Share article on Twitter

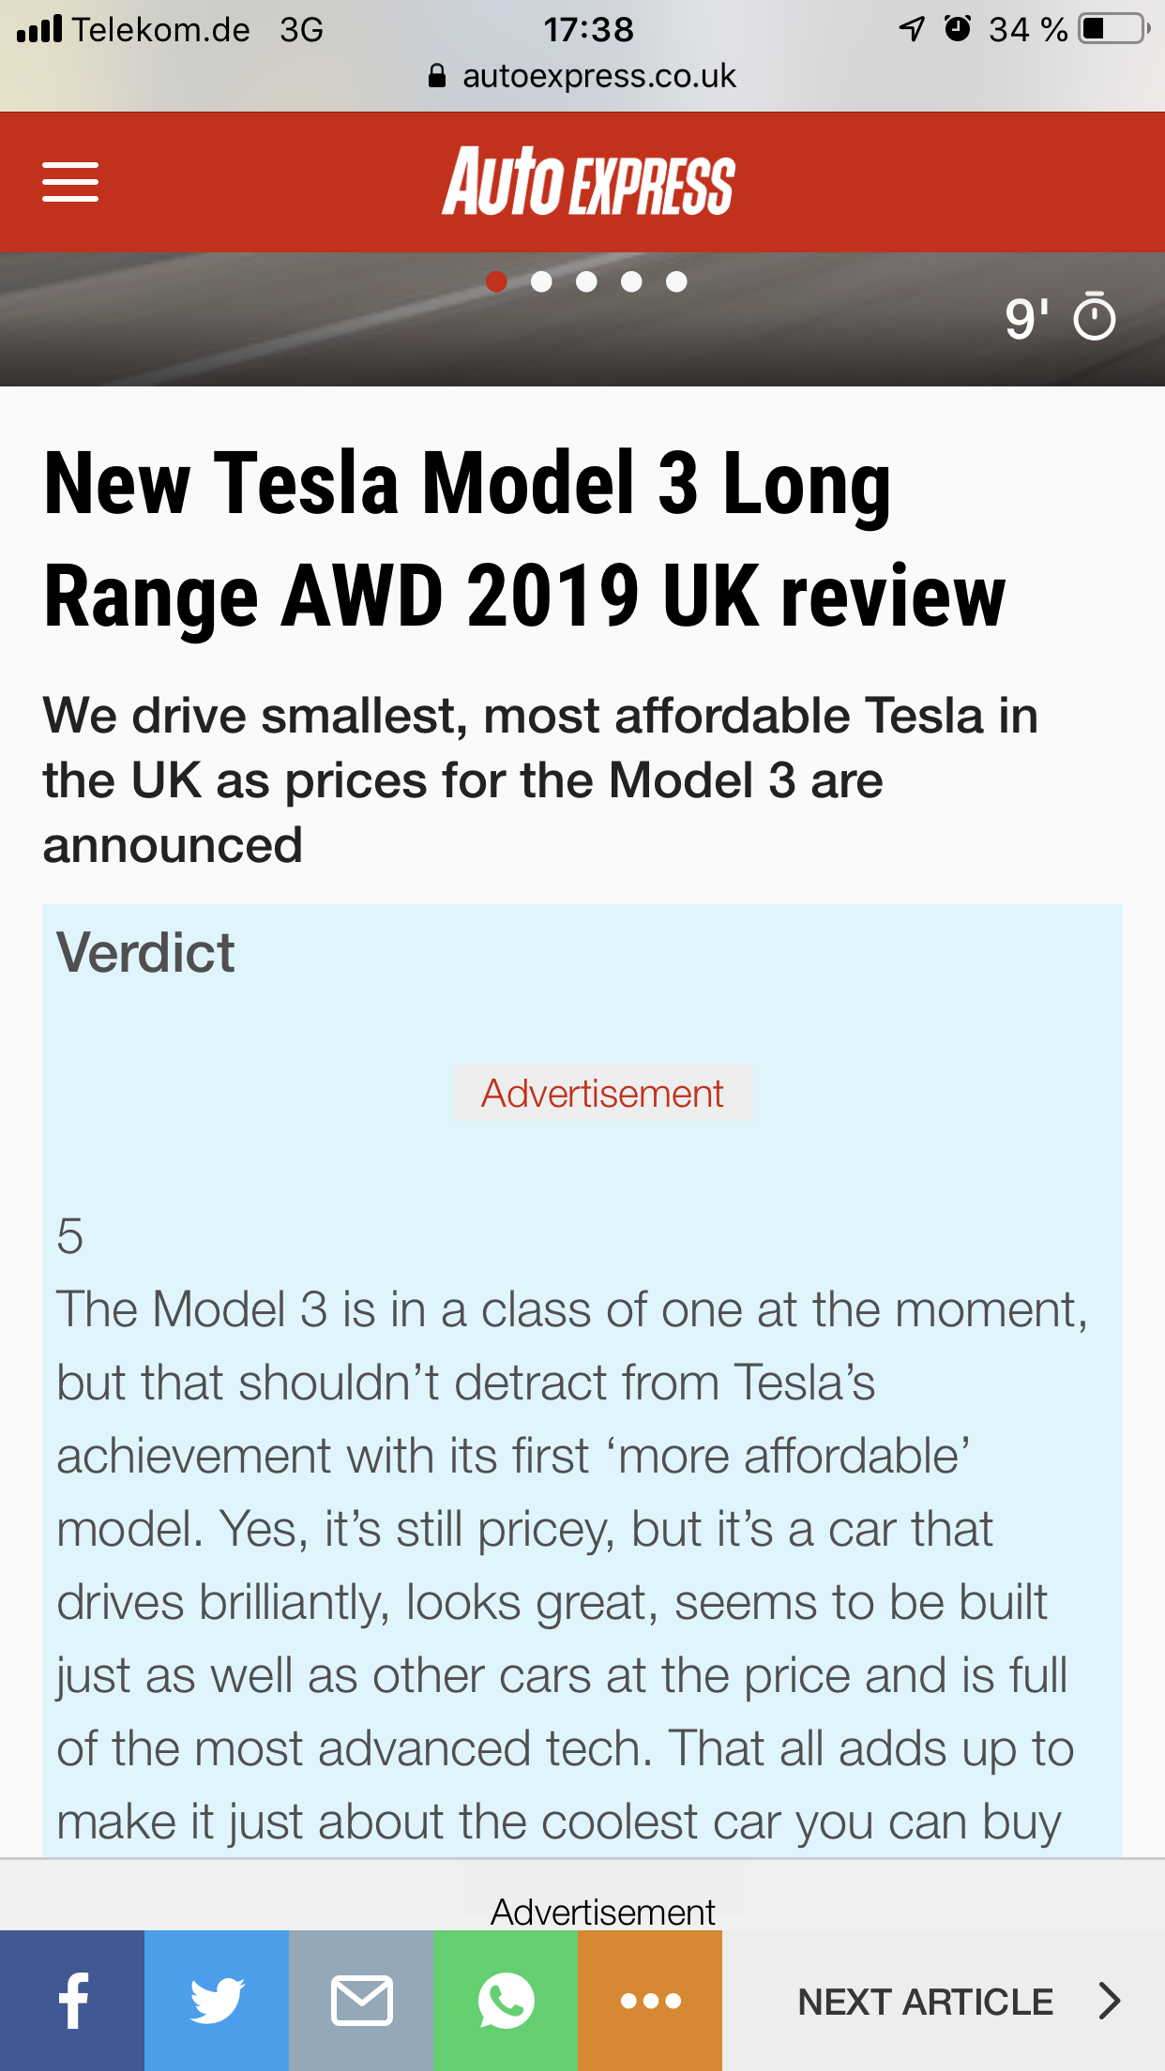tap(217, 2001)
